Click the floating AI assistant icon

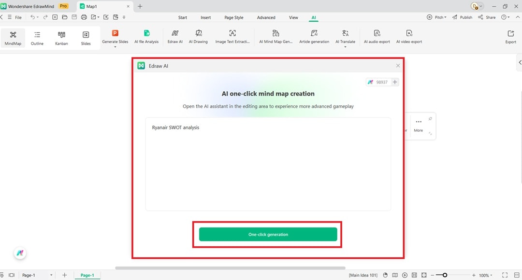20,253
